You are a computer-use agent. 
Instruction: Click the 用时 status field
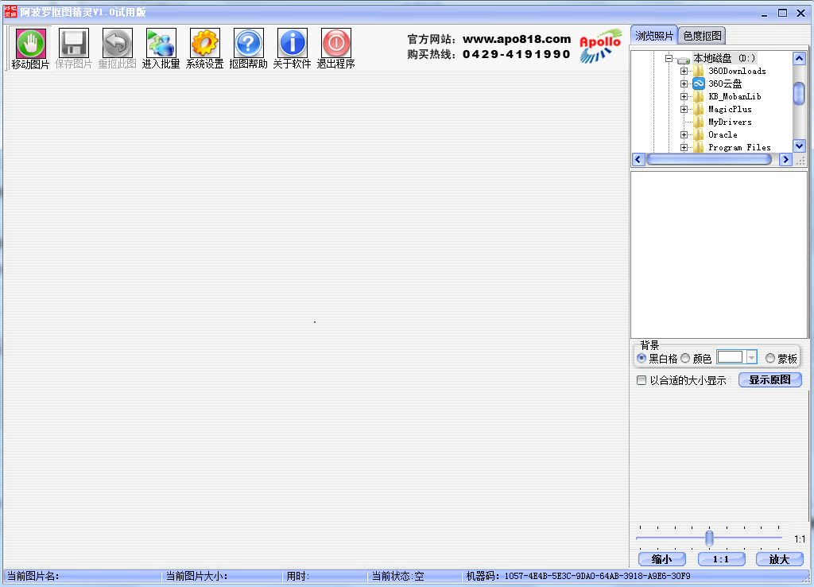tap(326, 576)
